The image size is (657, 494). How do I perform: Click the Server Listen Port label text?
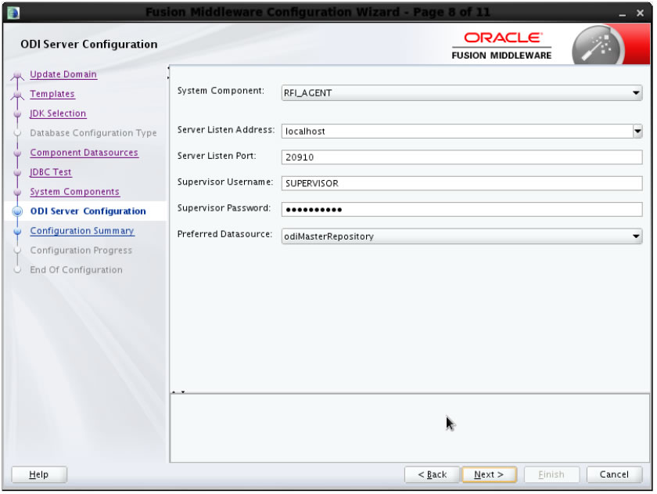tap(217, 156)
